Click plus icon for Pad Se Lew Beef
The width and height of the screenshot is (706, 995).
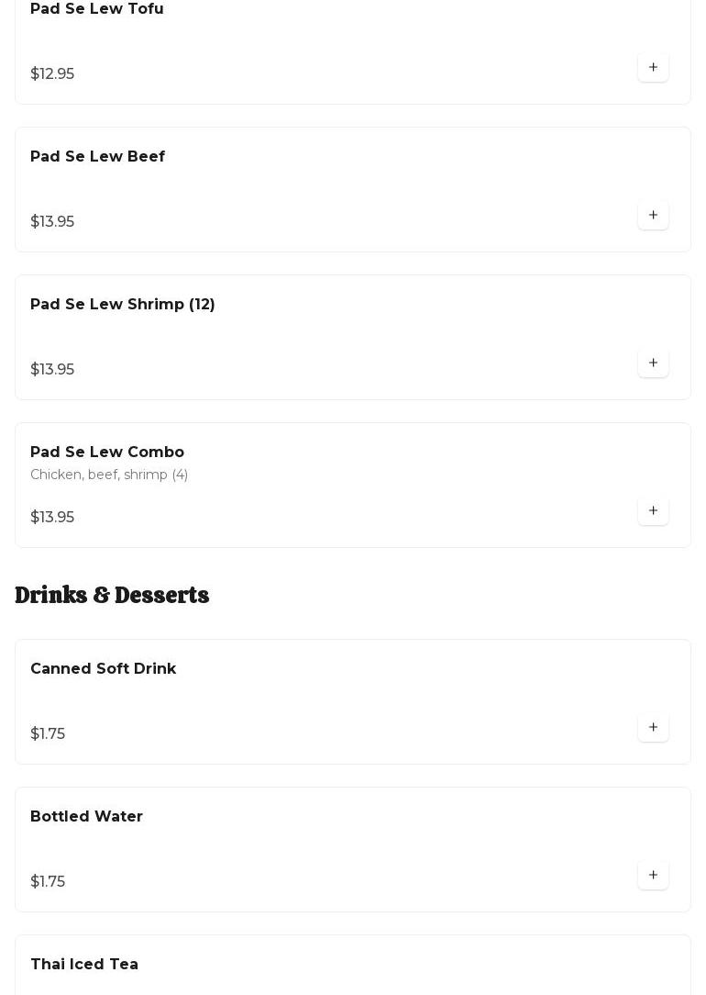[653, 216]
